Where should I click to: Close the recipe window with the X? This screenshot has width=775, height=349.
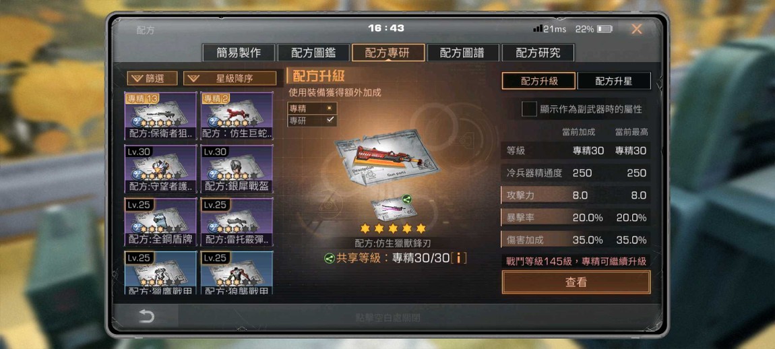(637, 29)
